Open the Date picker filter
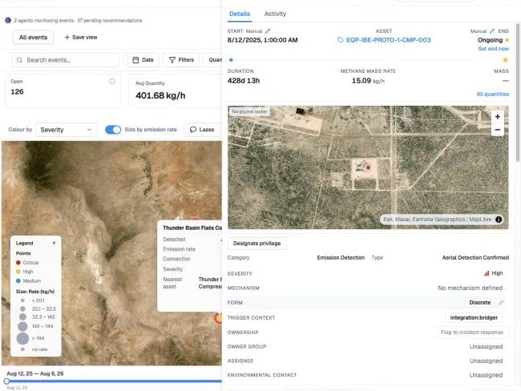Viewport: 521px width, 391px height. pos(143,60)
